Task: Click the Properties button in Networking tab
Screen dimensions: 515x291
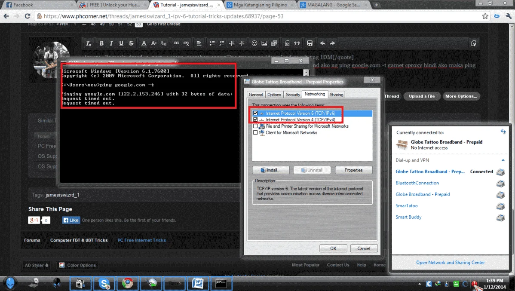Action: point(354,170)
